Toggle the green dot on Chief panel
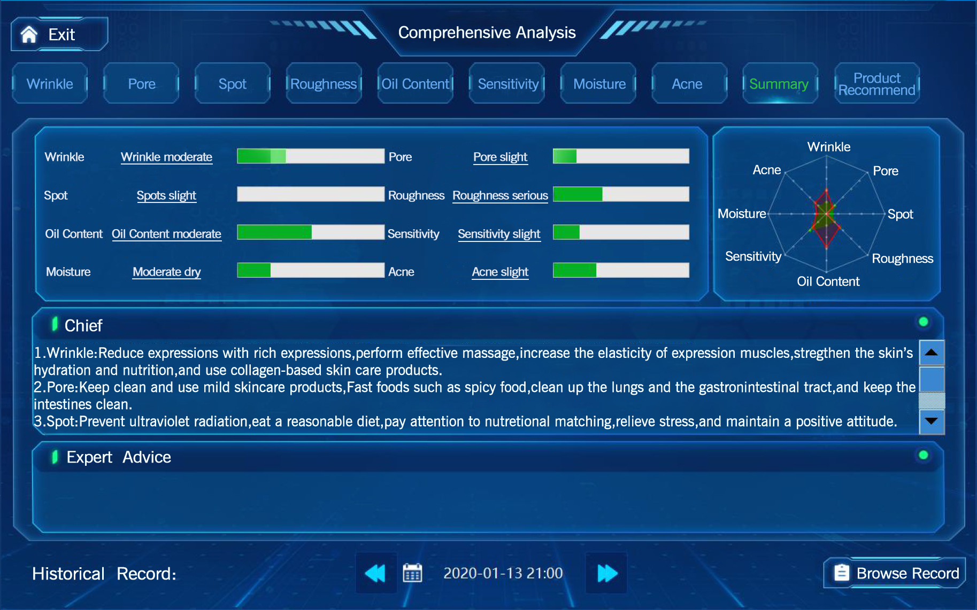The image size is (977, 610). (x=923, y=322)
